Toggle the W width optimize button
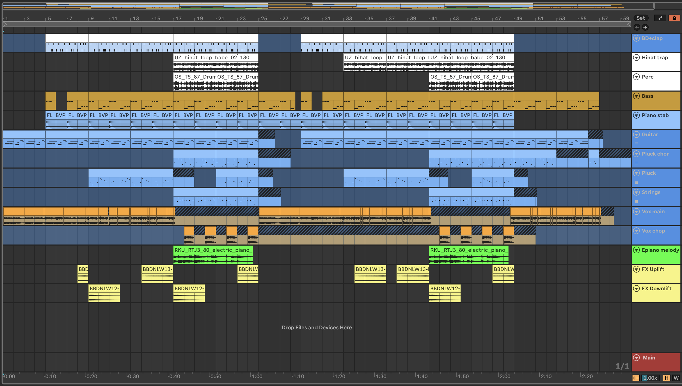 (x=676, y=378)
